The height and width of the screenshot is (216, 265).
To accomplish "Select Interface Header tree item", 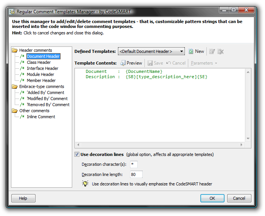I will (43, 68).
